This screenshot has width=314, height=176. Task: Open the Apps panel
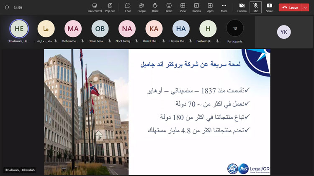click(210, 7)
